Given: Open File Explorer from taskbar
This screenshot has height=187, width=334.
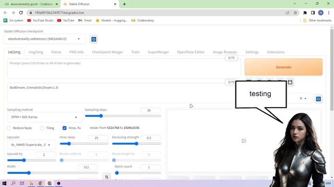Looking at the screenshot, I should pos(31,183).
